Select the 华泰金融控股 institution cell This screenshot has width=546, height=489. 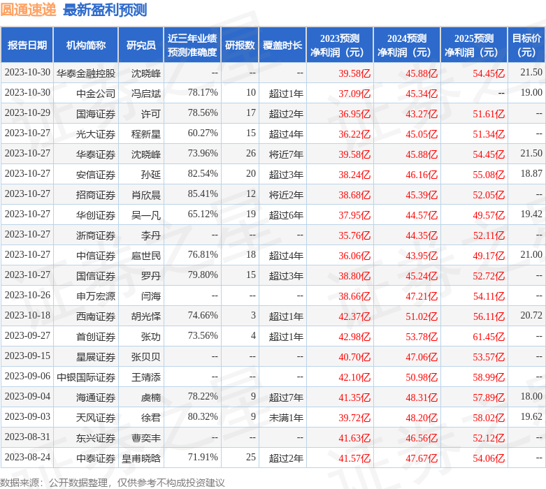coord(86,73)
